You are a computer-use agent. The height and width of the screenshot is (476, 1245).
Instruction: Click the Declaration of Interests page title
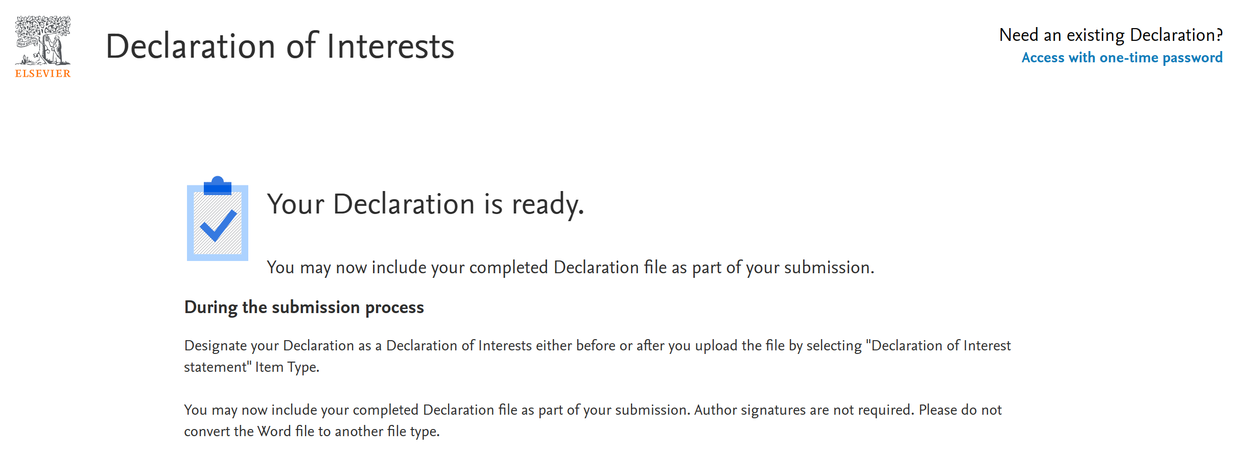(280, 46)
